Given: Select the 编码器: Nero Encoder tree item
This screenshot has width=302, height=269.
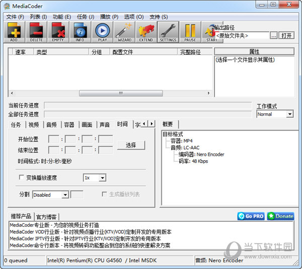Looking at the screenshot, I should 201,154.
